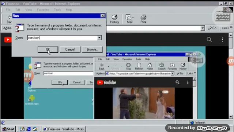Open the YouTube taskbar window button
The image size is (234, 132).
(x=64, y=129)
